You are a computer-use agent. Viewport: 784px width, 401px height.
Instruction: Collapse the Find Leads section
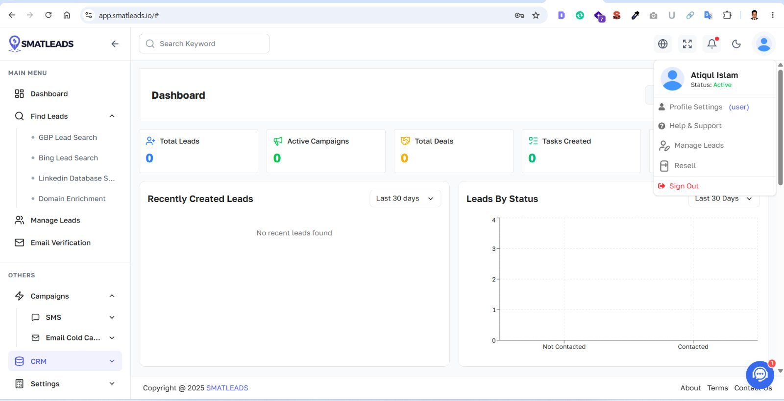(112, 116)
